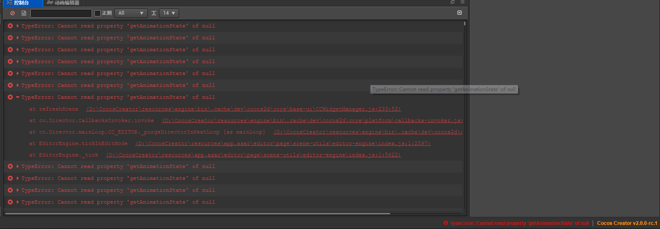
Task: Click the font size text icon
Action: pos(154,13)
